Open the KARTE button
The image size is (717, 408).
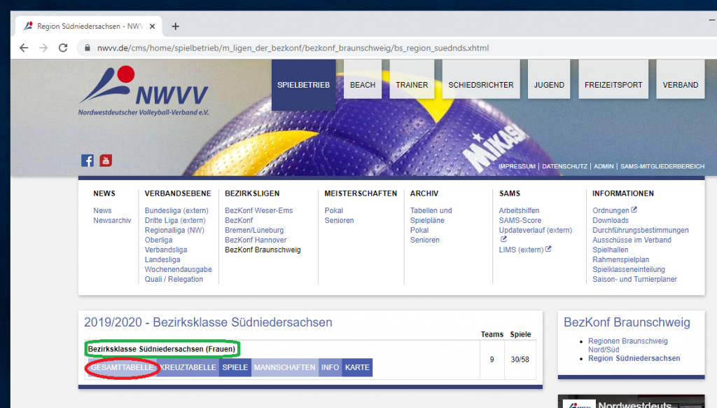[357, 367]
